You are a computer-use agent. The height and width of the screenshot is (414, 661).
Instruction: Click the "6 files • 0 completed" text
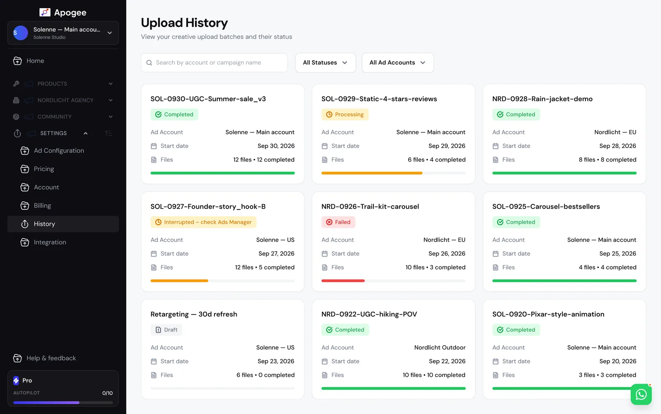pos(266,375)
